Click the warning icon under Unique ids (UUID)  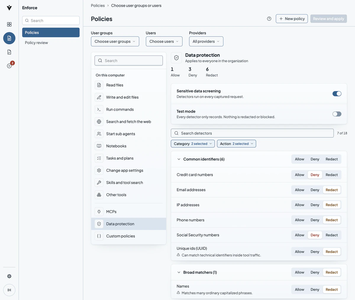click(x=178, y=255)
